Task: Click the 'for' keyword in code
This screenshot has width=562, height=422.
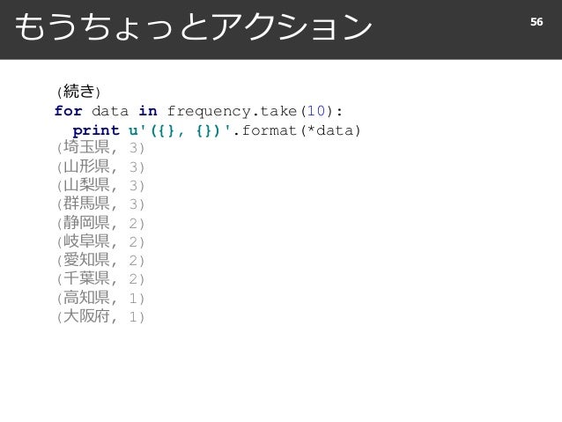Action: (69, 111)
